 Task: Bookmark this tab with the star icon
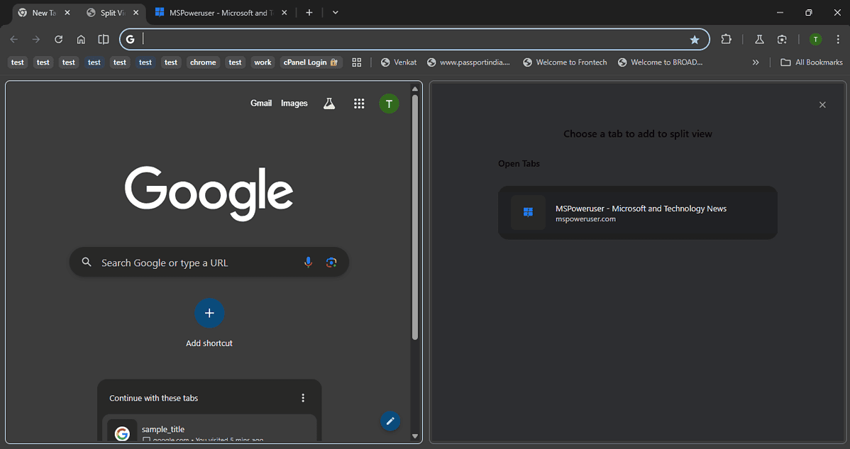tap(695, 39)
